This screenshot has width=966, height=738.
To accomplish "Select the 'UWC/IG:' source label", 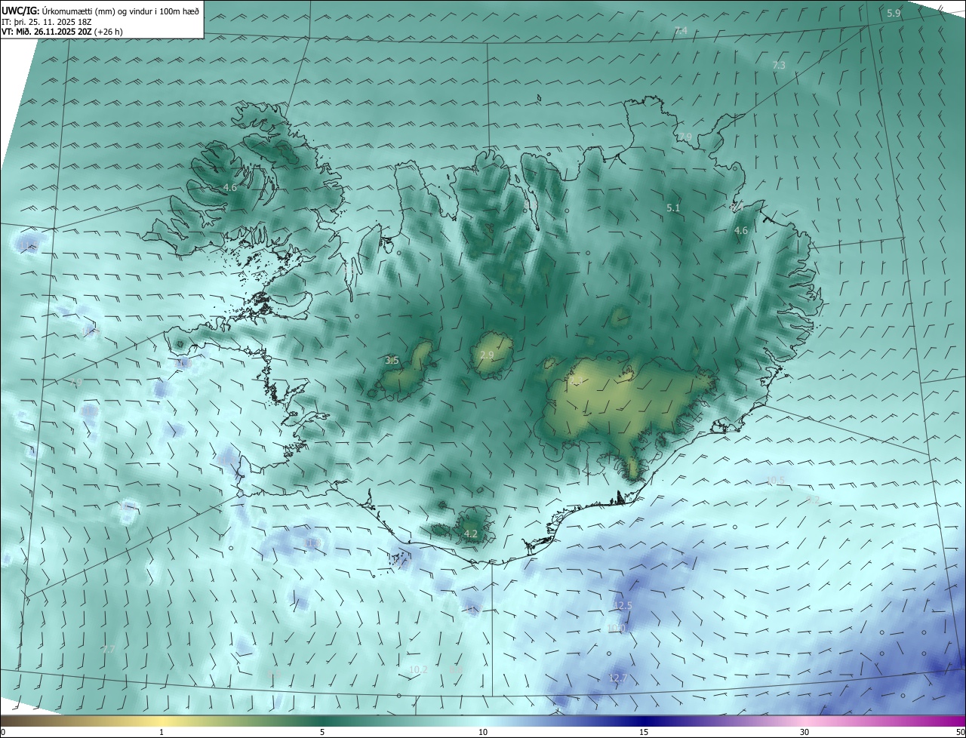I will click(x=20, y=11).
